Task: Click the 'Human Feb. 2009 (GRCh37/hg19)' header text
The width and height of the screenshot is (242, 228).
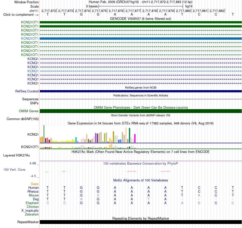Action: pos(114,2)
